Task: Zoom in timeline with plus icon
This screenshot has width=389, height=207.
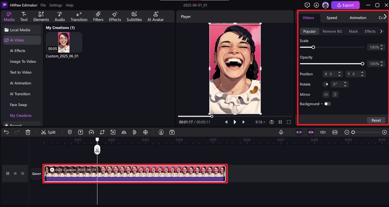Action: [384, 132]
